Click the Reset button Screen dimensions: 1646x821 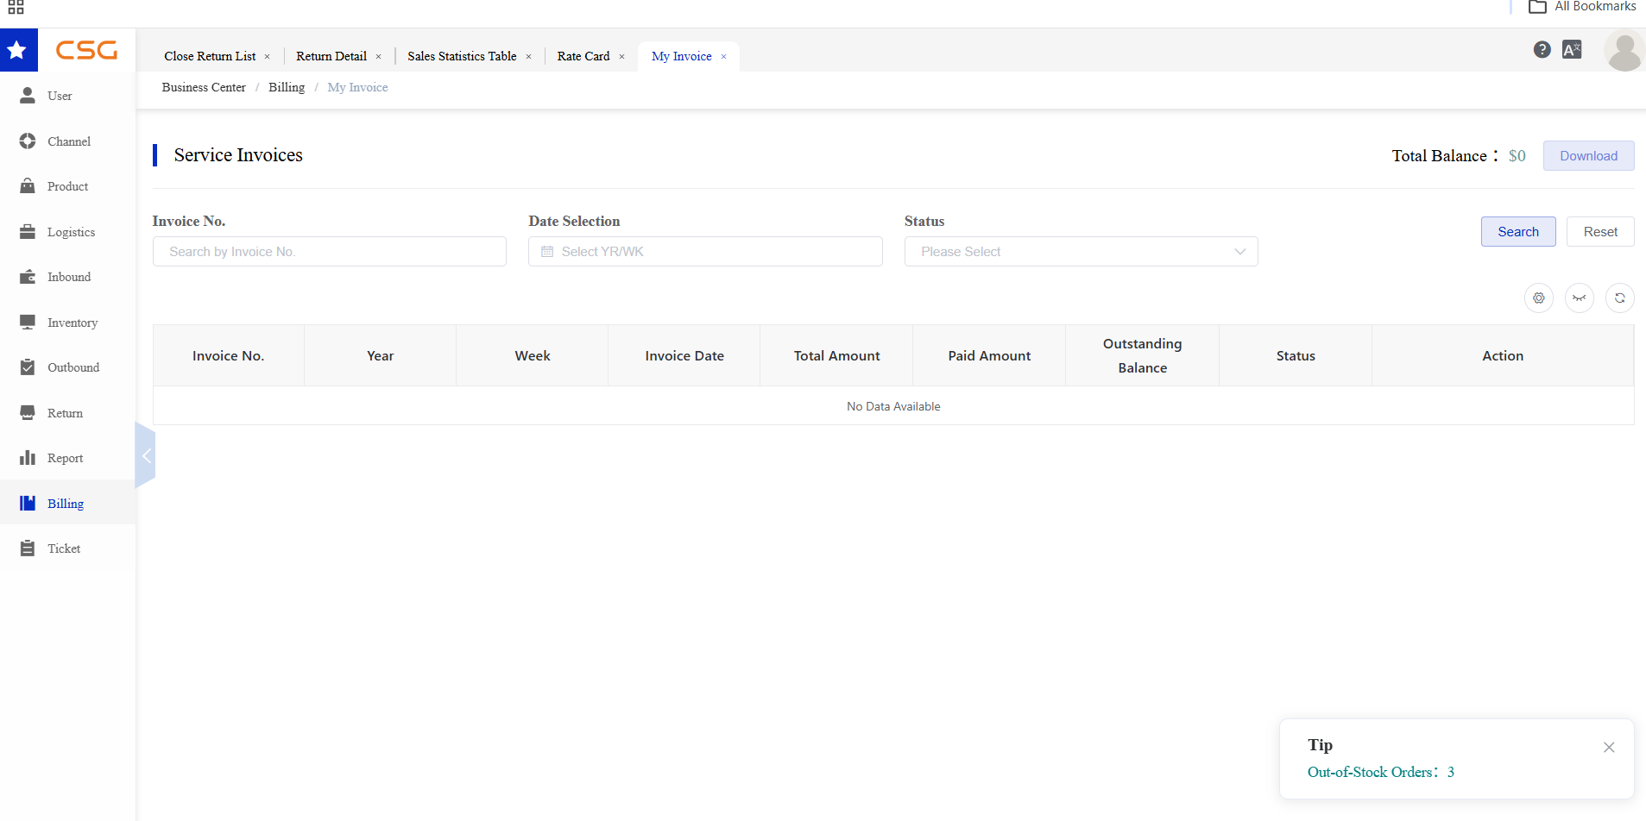pos(1600,232)
